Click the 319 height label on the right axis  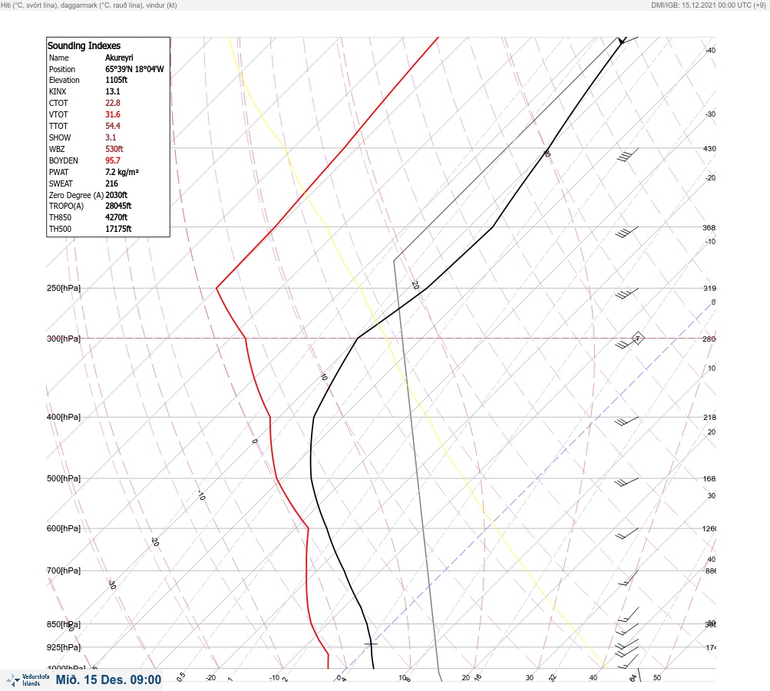[x=709, y=288]
